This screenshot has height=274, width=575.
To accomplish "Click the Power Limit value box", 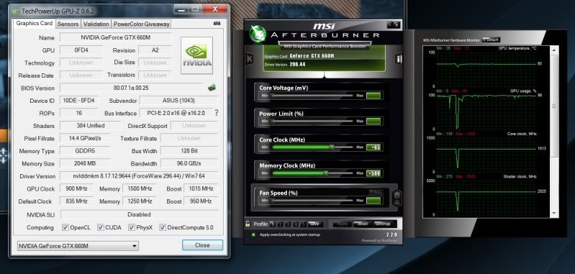I will [374, 121].
